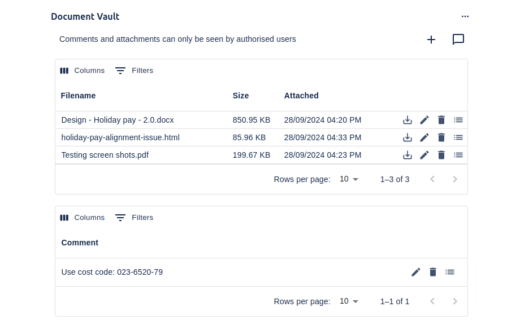Edit holiday-pay-alignment-issue.html attachment
520x324 pixels.
coord(424,137)
